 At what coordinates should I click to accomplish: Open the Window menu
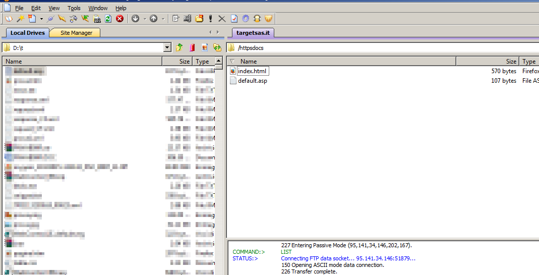pos(98,8)
